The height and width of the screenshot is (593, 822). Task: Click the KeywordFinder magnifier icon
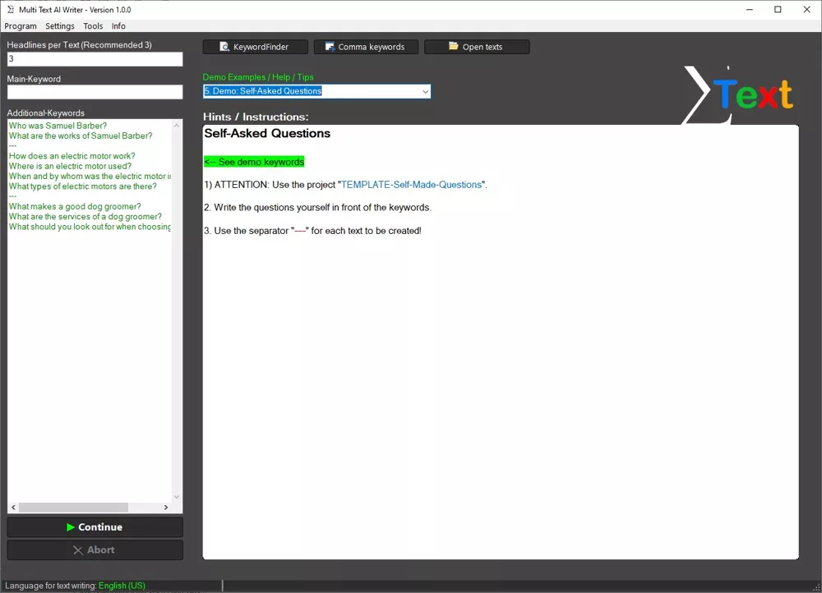coord(224,47)
